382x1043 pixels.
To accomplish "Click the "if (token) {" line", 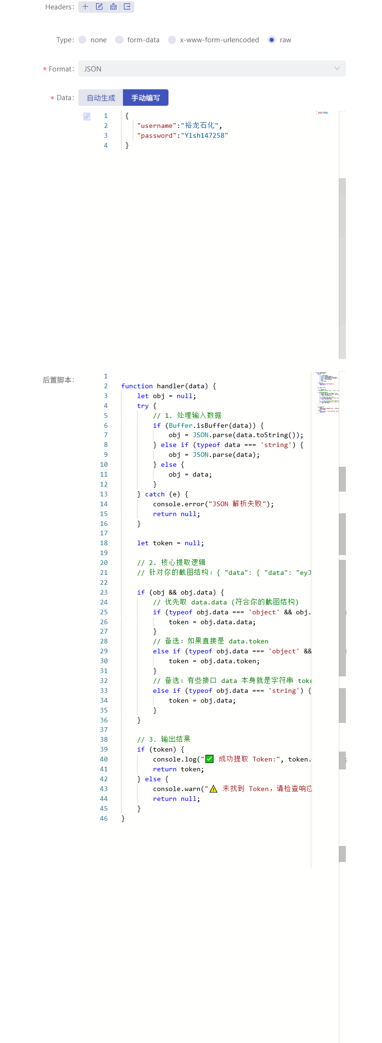I will coord(160,749).
